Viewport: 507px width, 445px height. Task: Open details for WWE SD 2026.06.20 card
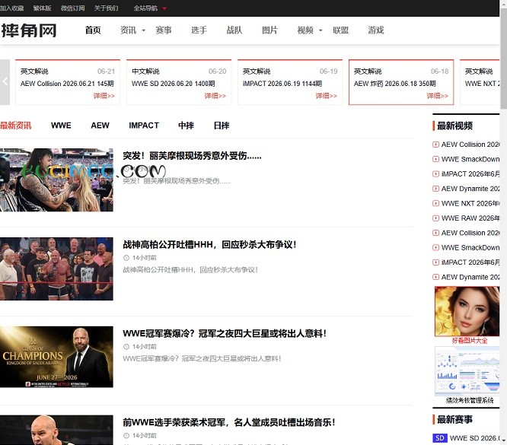[215, 96]
